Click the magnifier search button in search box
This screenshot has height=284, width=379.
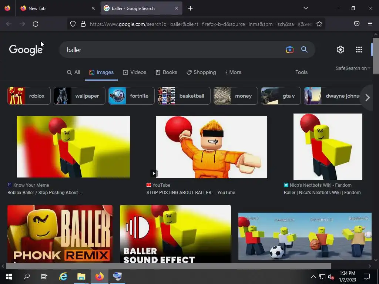(304, 50)
